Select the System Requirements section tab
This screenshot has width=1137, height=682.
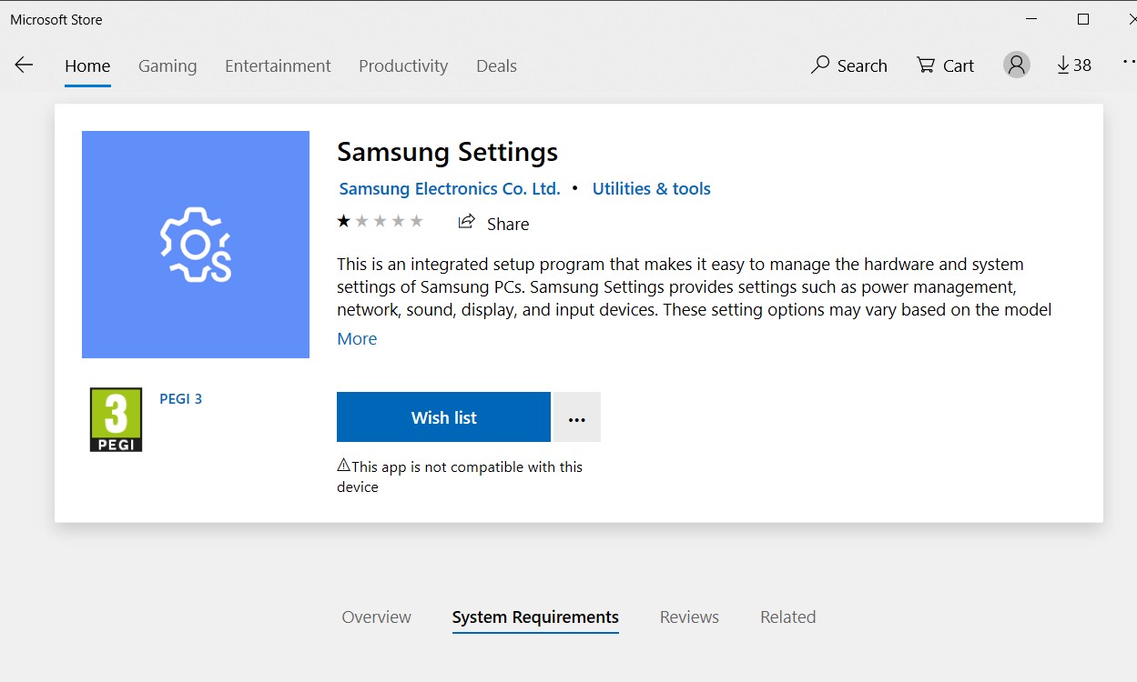535,617
